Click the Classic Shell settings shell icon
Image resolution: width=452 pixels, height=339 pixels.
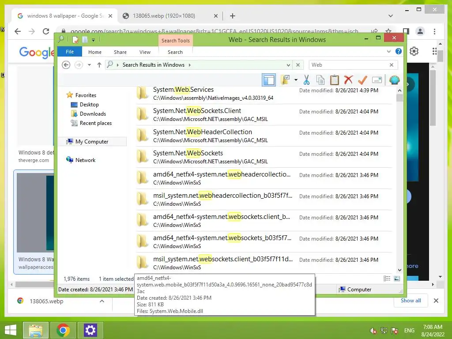394,80
